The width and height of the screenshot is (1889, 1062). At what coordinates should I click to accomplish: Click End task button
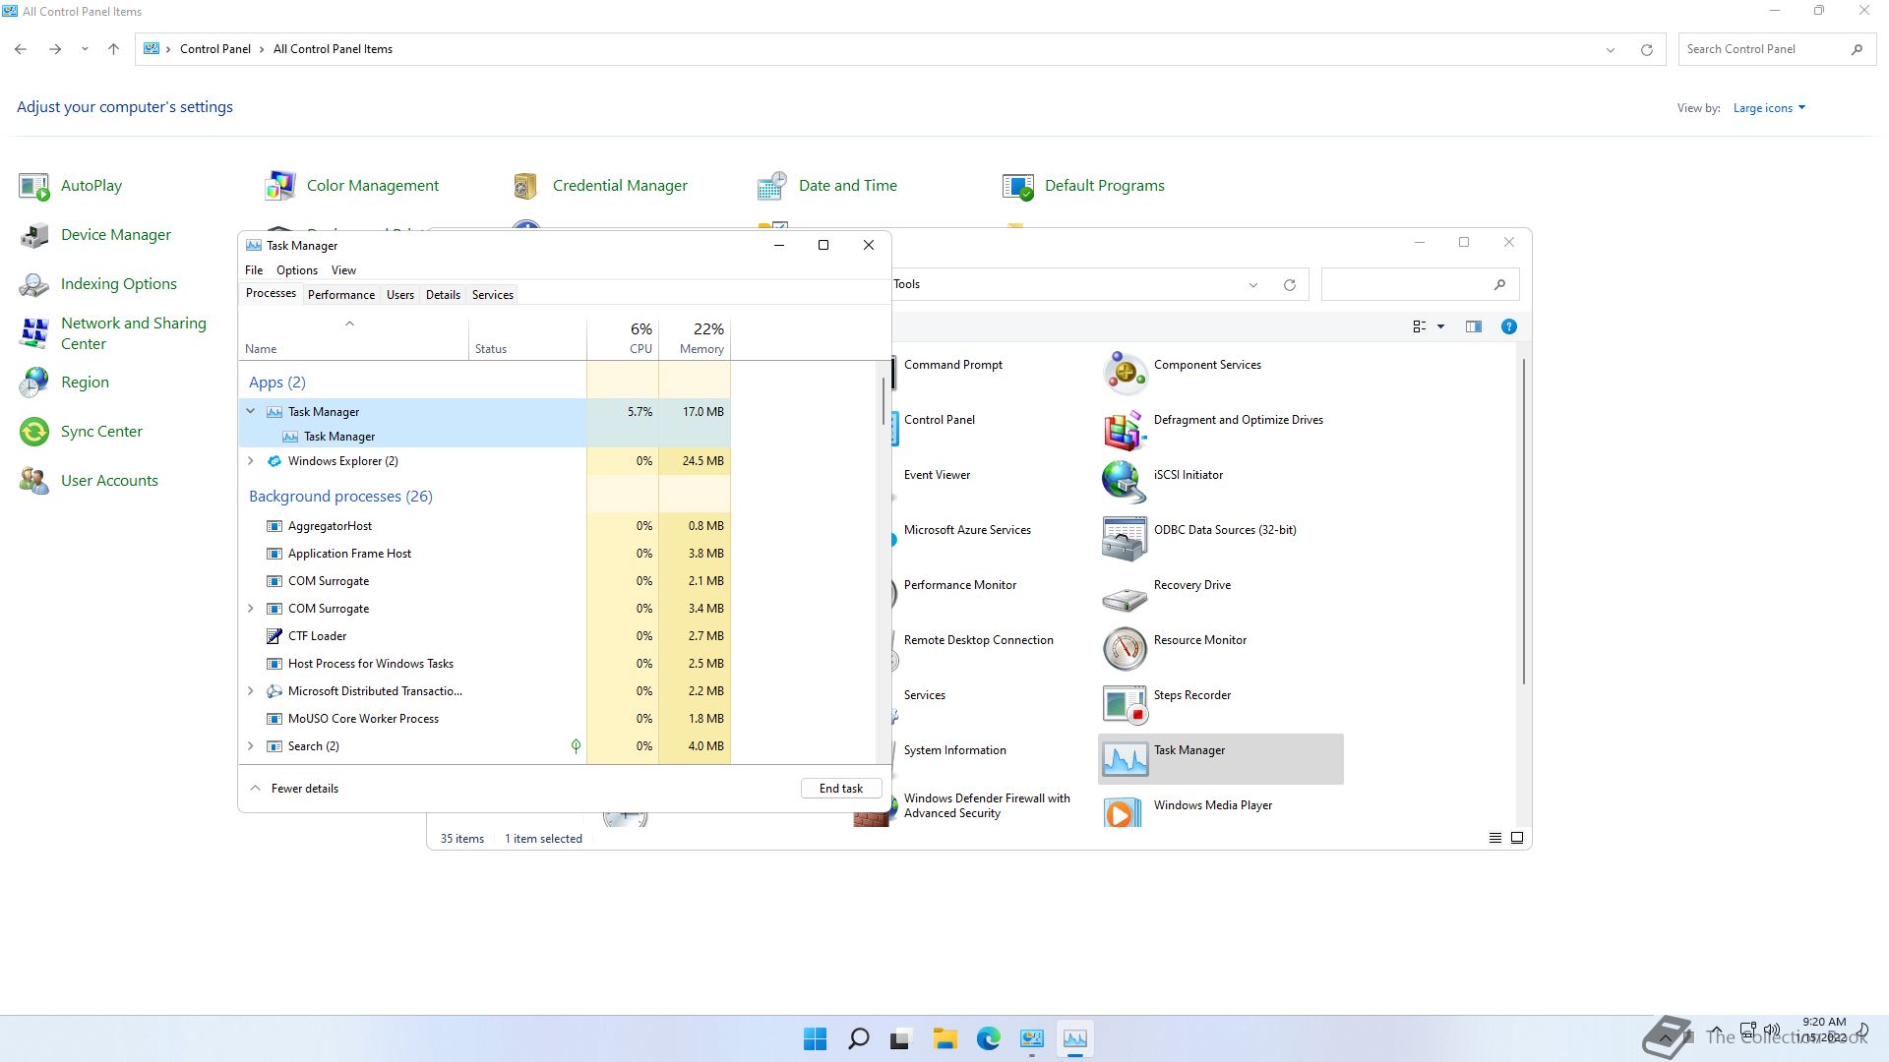(840, 789)
